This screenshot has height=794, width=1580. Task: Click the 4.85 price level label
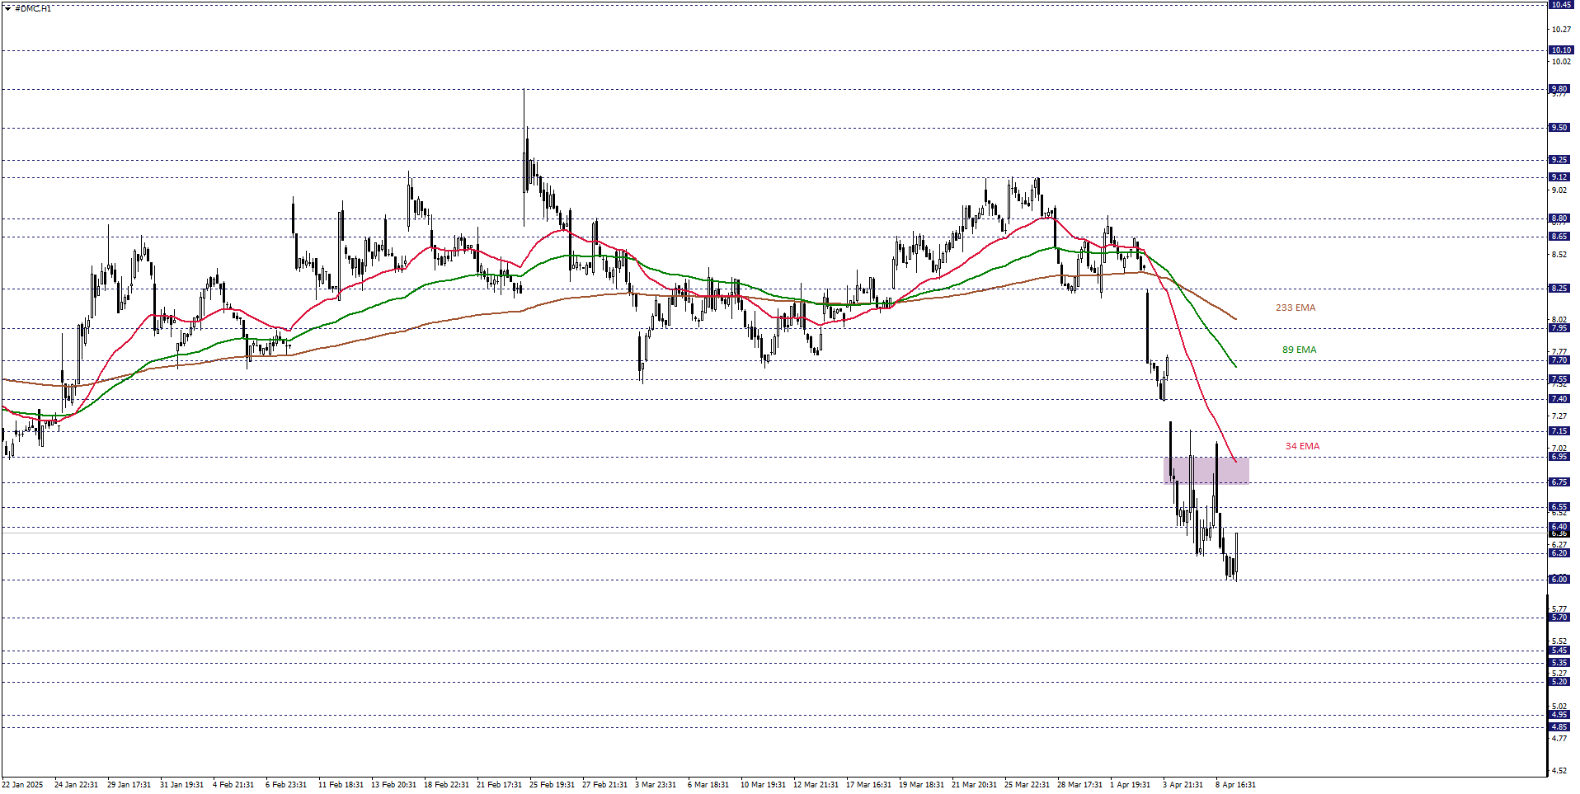click(x=1559, y=727)
